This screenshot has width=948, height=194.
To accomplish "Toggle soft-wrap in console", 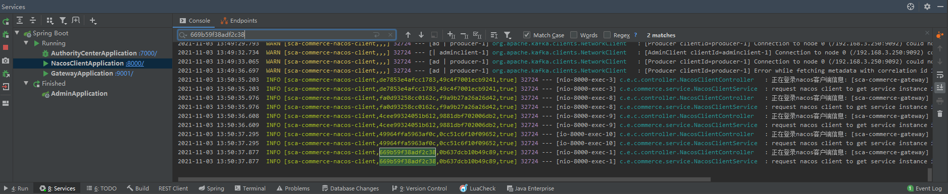I will pyautogui.click(x=940, y=75).
